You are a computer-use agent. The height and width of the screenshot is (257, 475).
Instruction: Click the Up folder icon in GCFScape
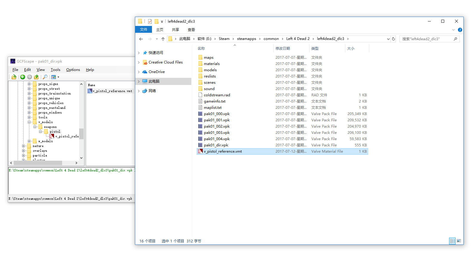coord(36,77)
